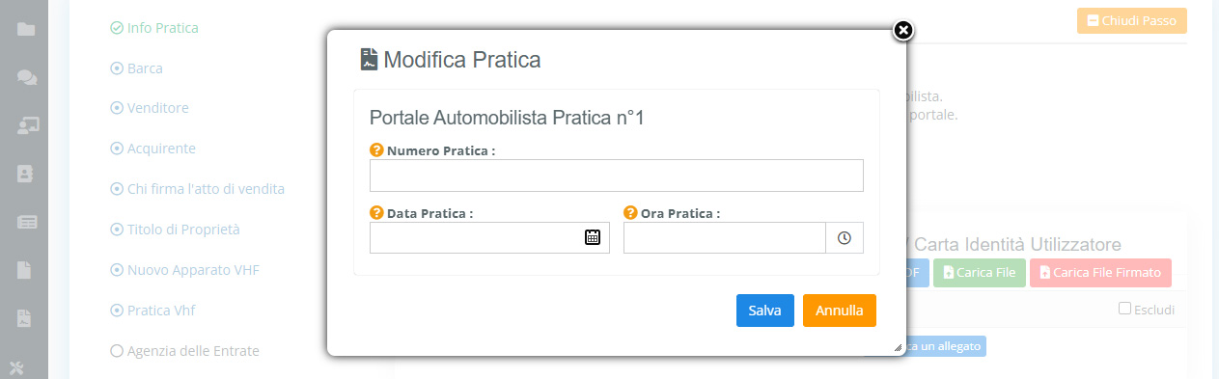Open Titolo di Proprietà step
Image resolution: width=1219 pixels, height=379 pixels.
point(175,230)
